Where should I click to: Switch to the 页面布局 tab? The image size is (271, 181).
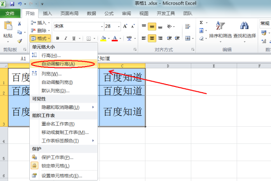(70, 13)
